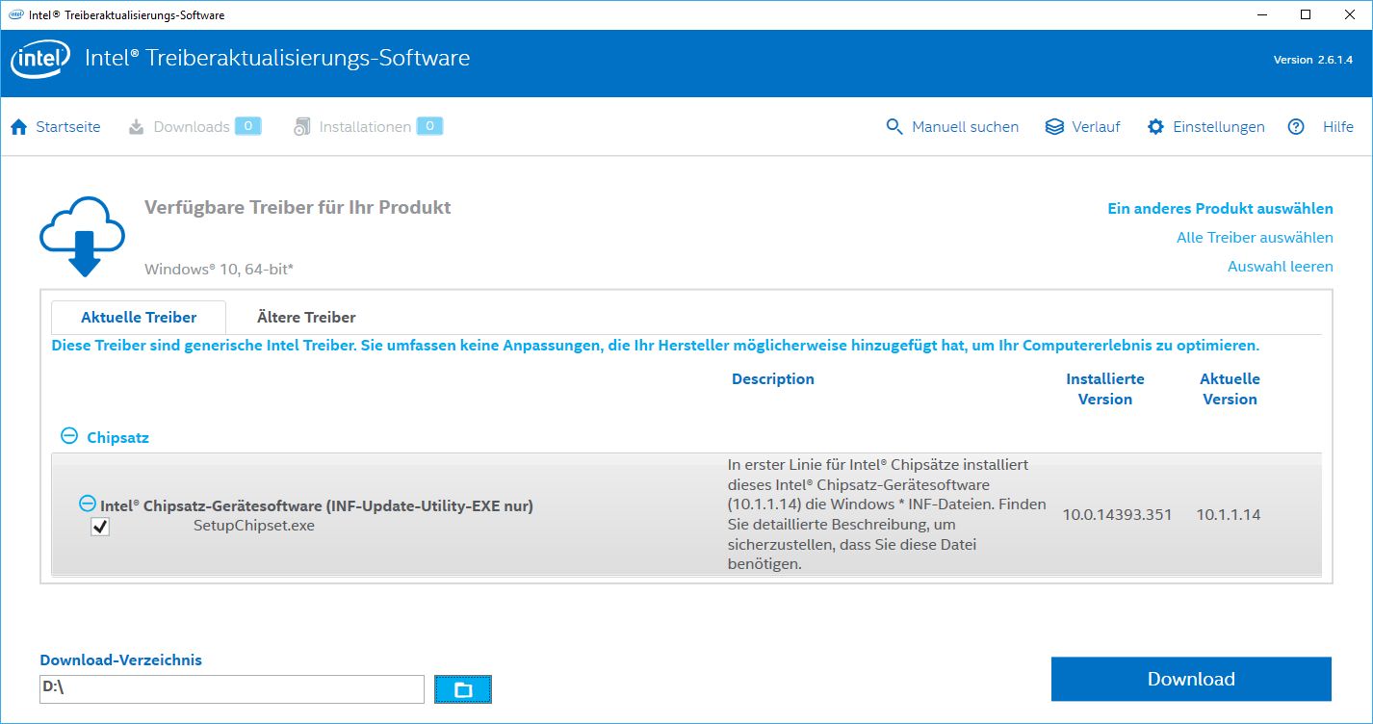1373x724 pixels.
Task: Click the Startseite home icon
Action: pos(19,127)
